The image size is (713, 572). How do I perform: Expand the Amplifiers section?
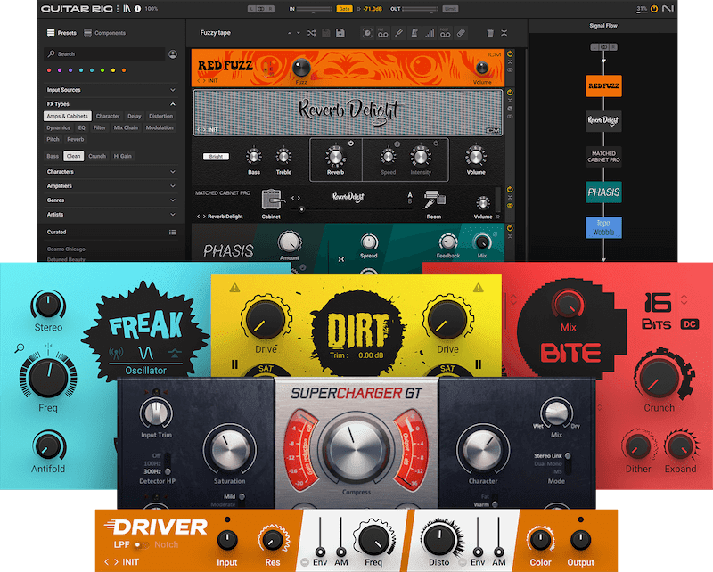click(111, 186)
